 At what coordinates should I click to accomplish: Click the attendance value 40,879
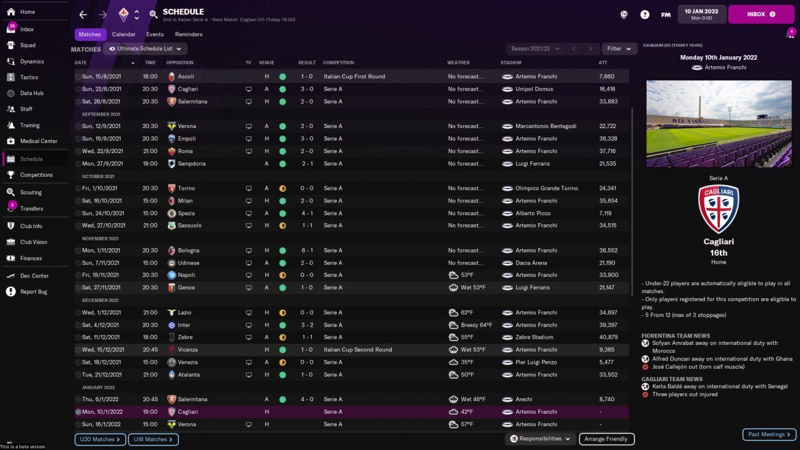(608, 337)
